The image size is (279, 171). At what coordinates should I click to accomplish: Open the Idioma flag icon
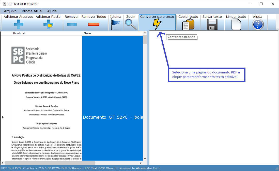click(x=116, y=24)
